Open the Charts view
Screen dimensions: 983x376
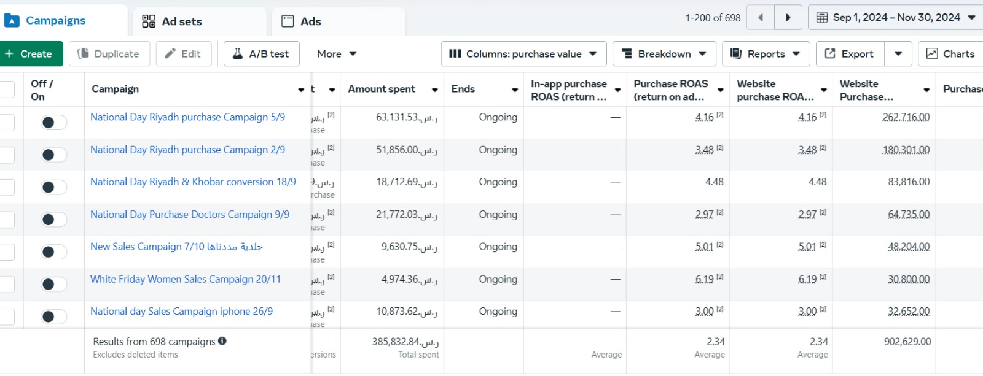(x=950, y=54)
